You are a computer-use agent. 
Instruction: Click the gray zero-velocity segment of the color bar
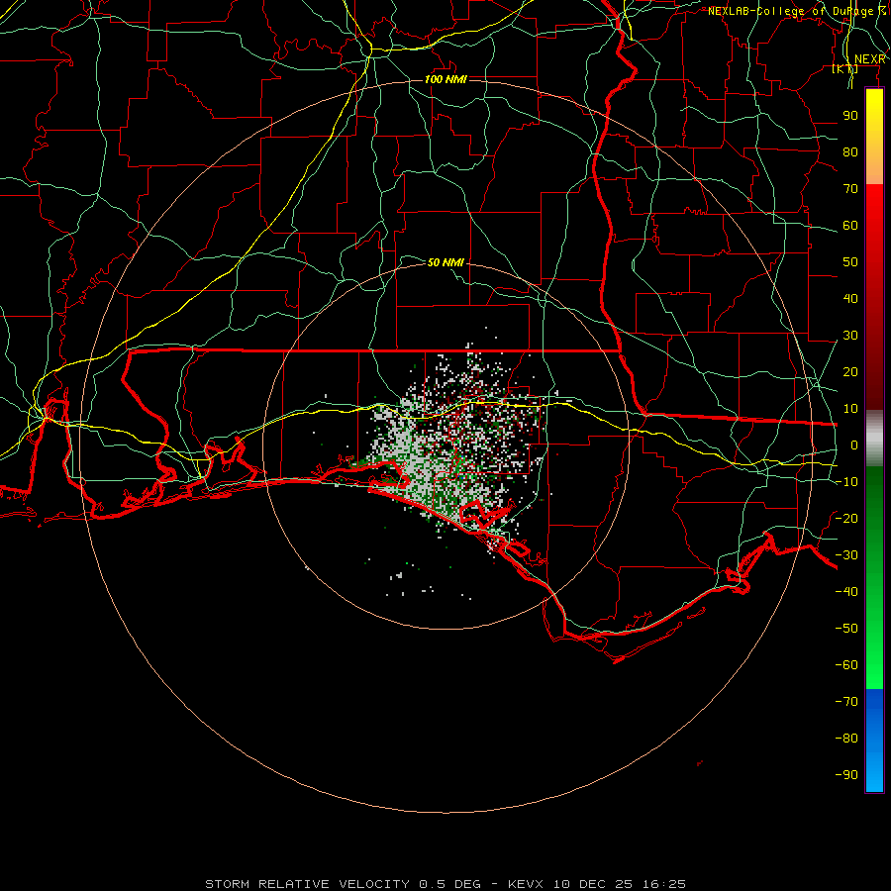[x=874, y=439]
